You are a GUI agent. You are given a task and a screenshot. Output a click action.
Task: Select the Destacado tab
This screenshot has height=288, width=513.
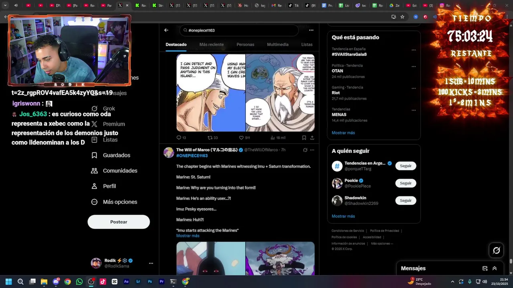coord(176,44)
